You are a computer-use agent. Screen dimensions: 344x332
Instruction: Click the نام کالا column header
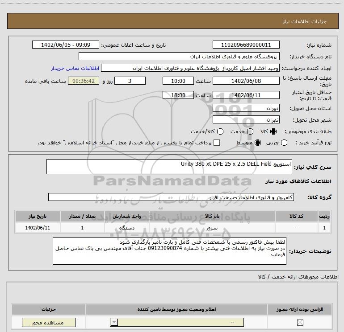[x=212, y=216]
